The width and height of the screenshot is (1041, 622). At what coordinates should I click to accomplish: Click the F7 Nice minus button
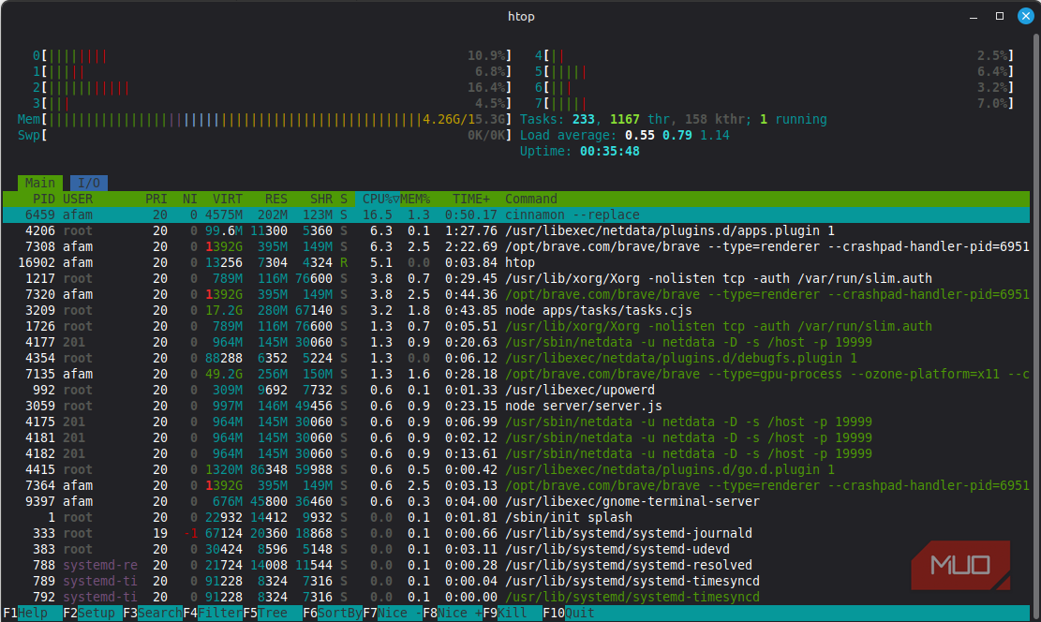[x=393, y=613]
